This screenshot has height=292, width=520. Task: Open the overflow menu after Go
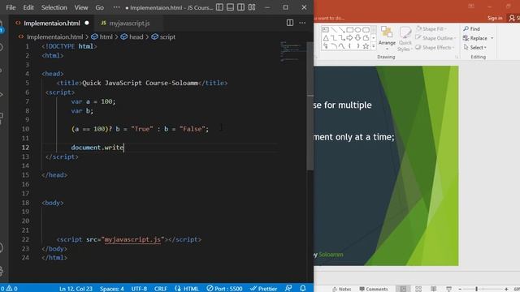pos(116,7)
